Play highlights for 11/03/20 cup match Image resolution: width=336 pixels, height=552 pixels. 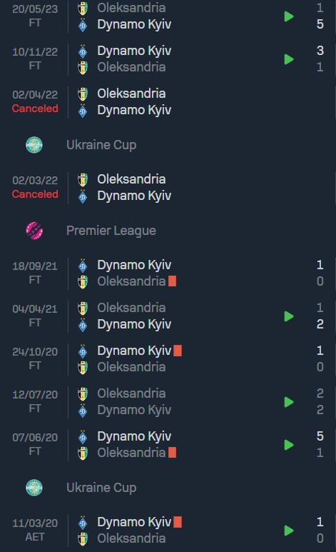tap(289, 531)
